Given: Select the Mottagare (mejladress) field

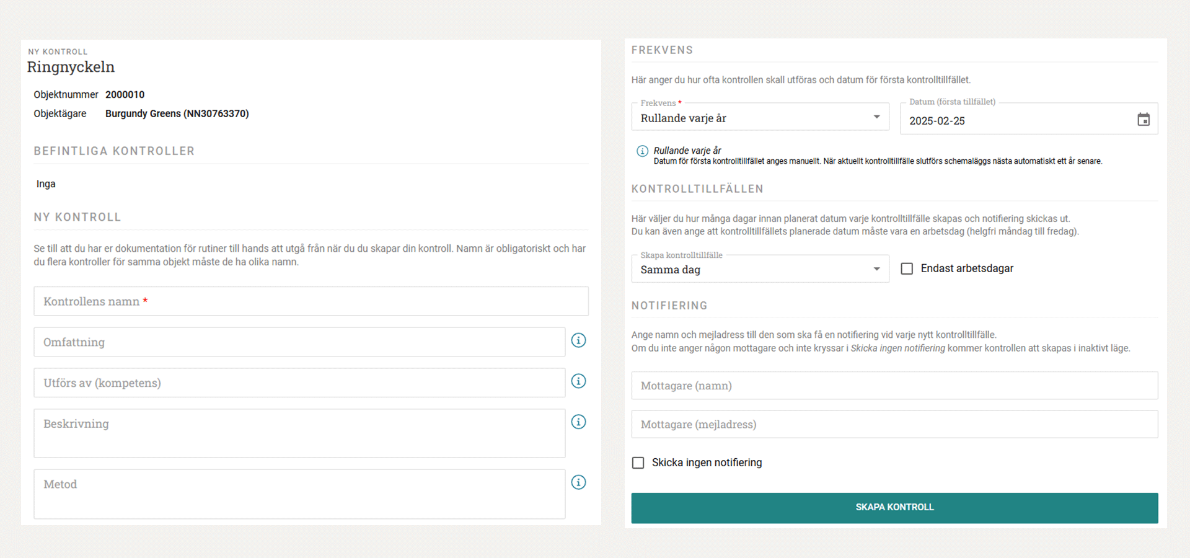Looking at the screenshot, I should click(x=894, y=425).
